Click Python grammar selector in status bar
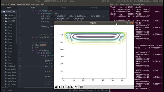 coord(82,90)
